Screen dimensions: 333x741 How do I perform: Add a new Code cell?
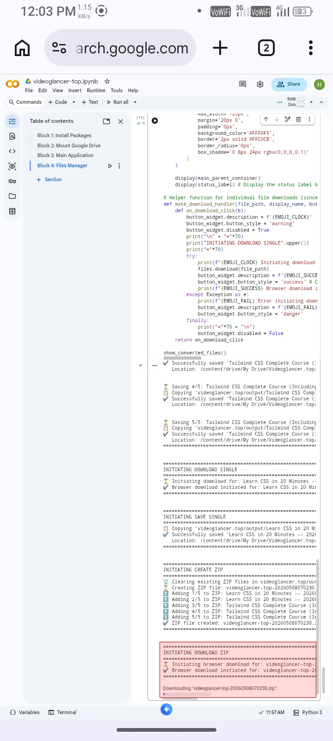click(x=58, y=102)
